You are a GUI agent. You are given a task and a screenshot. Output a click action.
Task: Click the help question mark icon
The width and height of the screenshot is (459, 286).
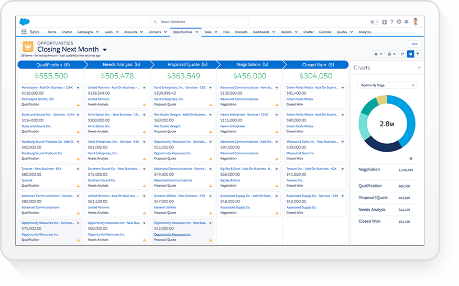click(x=391, y=22)
